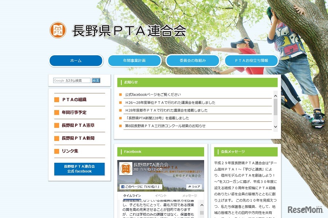Screen dimensions: 328x218
Task: Click the up chevron on Facebook widget scrollbar
Action: 202,205
